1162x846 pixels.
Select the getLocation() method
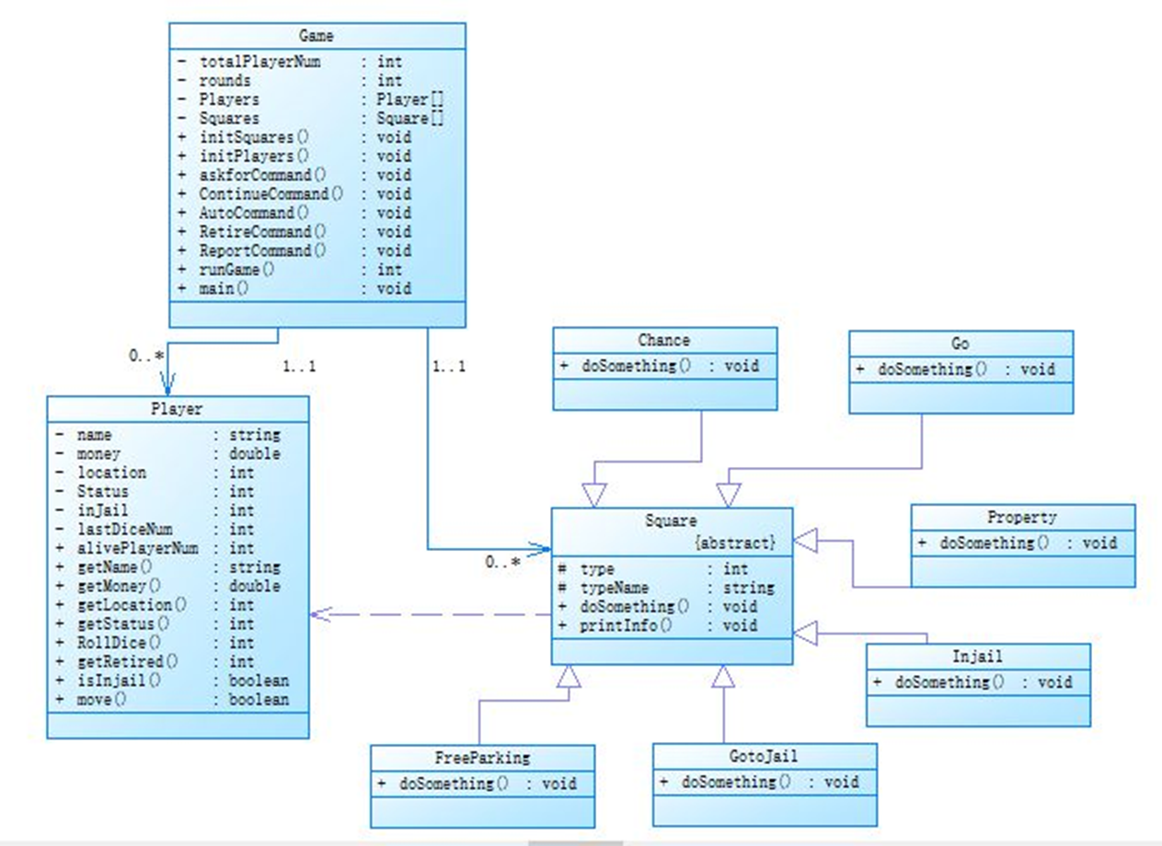click(x=132, y=605)
